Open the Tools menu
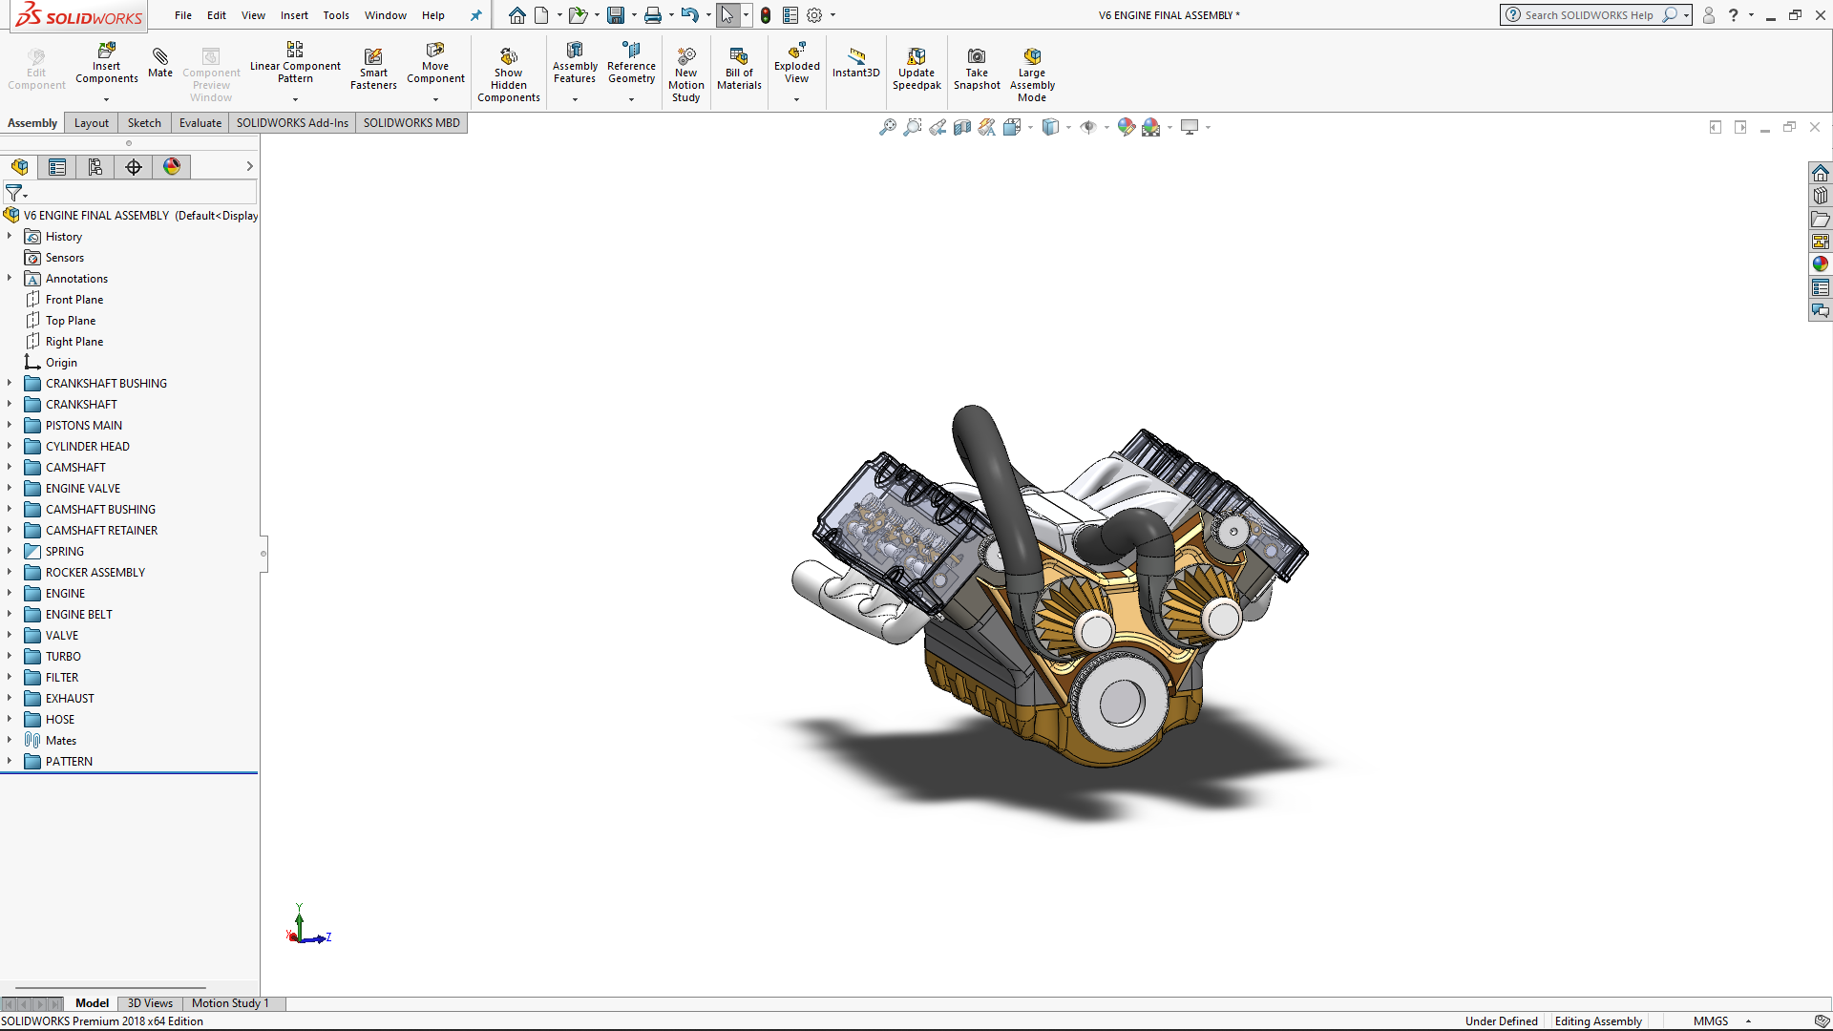 point(336,15)
